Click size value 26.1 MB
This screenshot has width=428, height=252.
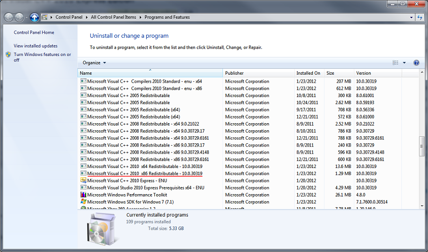[343, 195]
